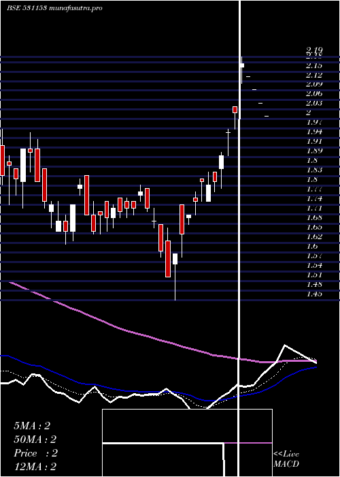
Task: Click the <<Live label
Action: 286,455
